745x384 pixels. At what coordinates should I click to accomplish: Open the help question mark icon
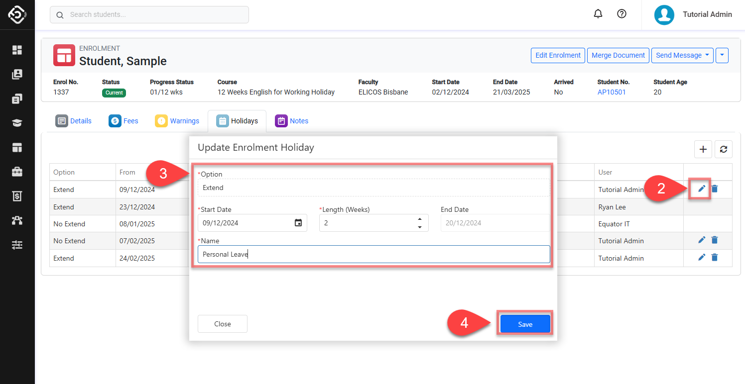pyautogui.click(x=621, y=14)
